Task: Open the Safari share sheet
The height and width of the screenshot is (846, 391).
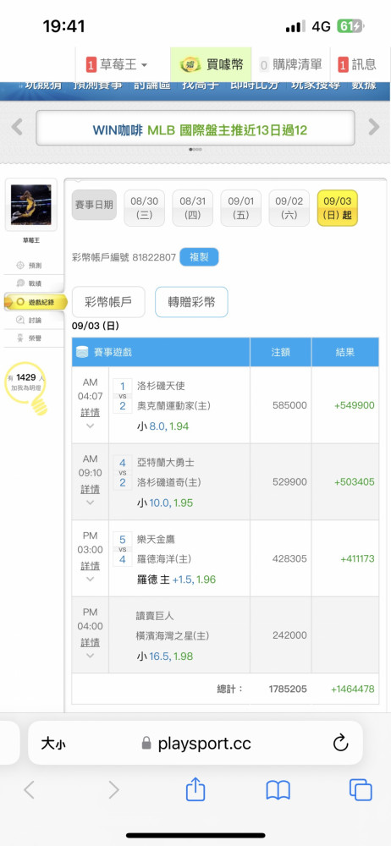Action: (x=195, y=788)
